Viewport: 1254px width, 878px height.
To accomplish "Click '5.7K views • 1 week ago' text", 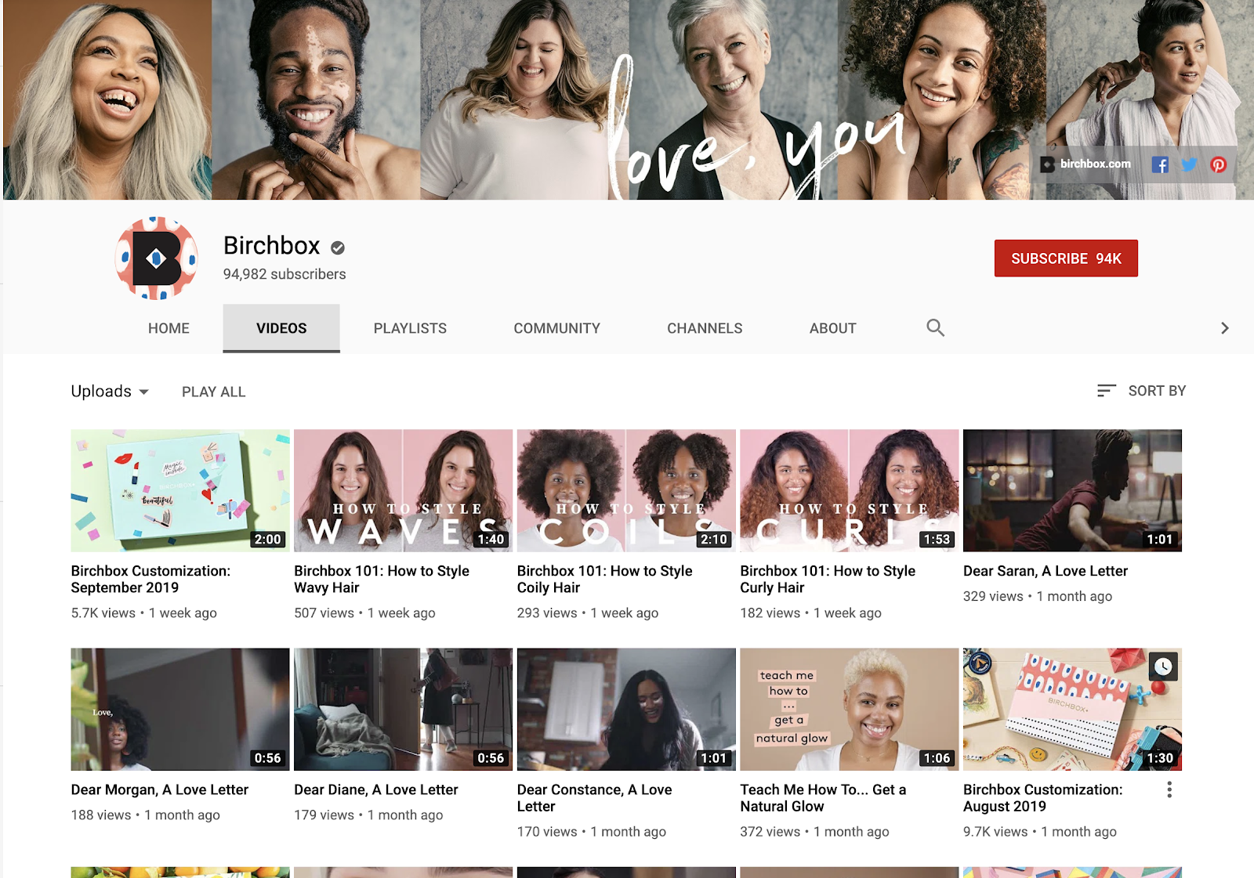I will (143, 612).
